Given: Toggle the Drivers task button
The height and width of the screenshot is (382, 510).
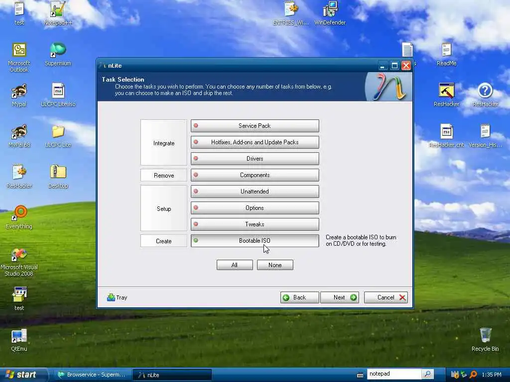Looking at the screenshot, I should (x=255, y=159).
